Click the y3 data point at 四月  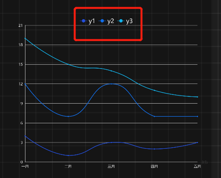point(154,90)
